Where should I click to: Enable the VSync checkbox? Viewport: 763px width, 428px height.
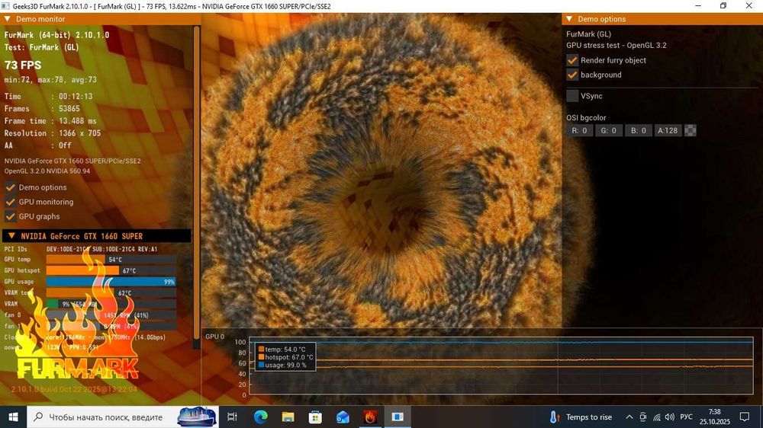[x=572, y=96]
